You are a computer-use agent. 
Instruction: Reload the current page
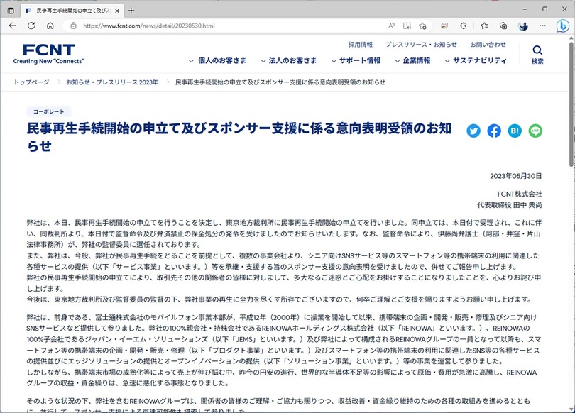click(x=31, y=26)
